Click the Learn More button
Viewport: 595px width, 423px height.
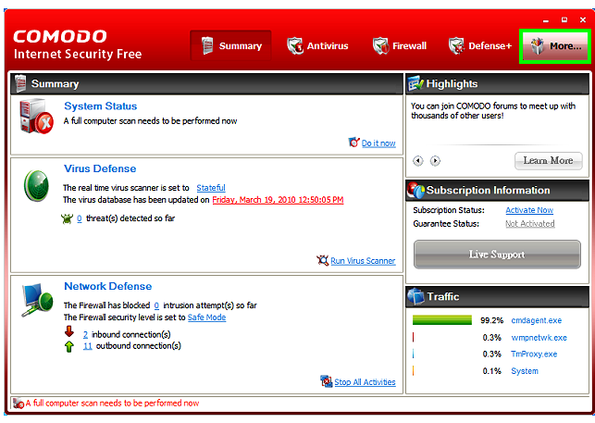click(x=549, y=161)
